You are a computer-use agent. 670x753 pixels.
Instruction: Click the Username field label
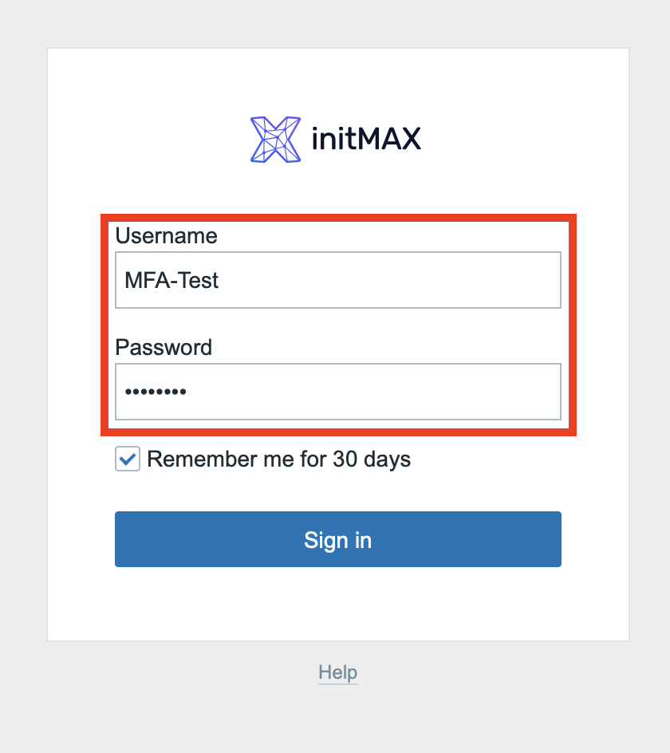tap(166, 235)
